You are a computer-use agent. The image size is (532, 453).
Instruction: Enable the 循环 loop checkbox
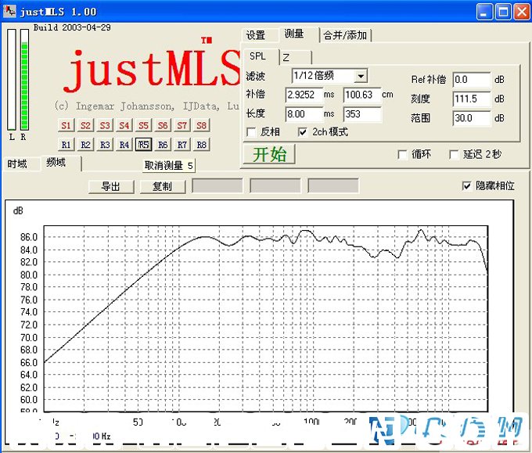[403, 155]
